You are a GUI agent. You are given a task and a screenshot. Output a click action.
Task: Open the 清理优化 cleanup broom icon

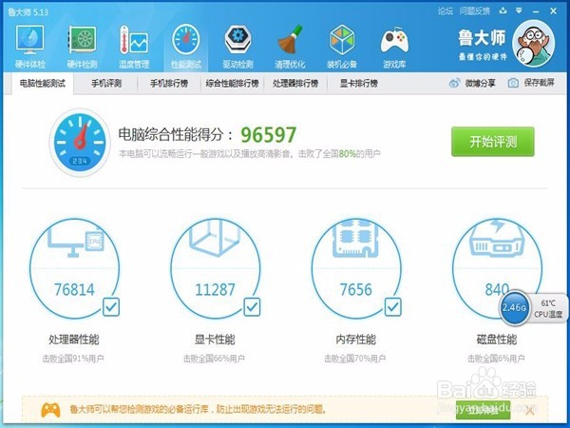pos(290,47)
